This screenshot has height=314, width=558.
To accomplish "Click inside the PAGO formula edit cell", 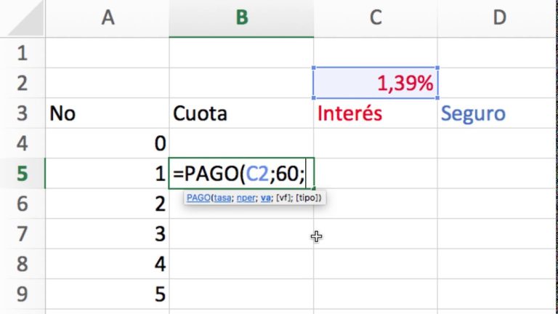I will [x=241, y=174].
